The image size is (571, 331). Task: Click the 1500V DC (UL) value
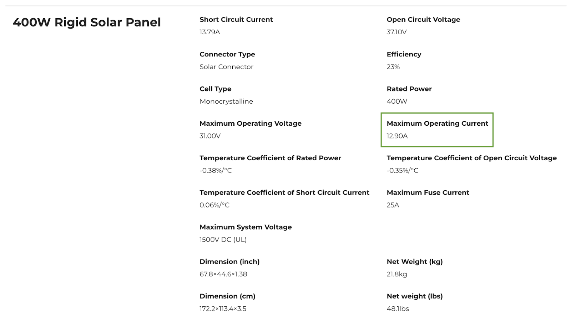coord(223,240)
